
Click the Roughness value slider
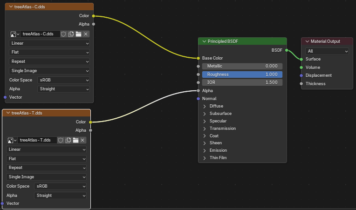[242, 75]
